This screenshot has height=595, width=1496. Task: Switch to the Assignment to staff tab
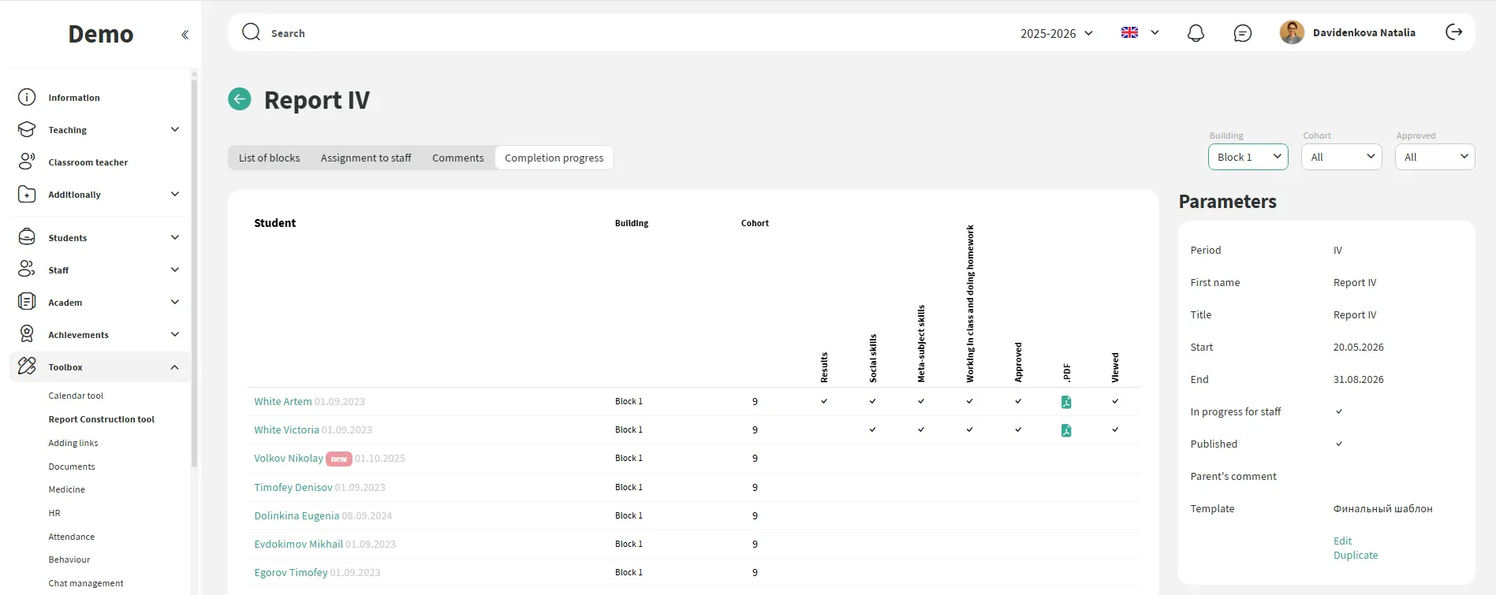tap(366, 158)
